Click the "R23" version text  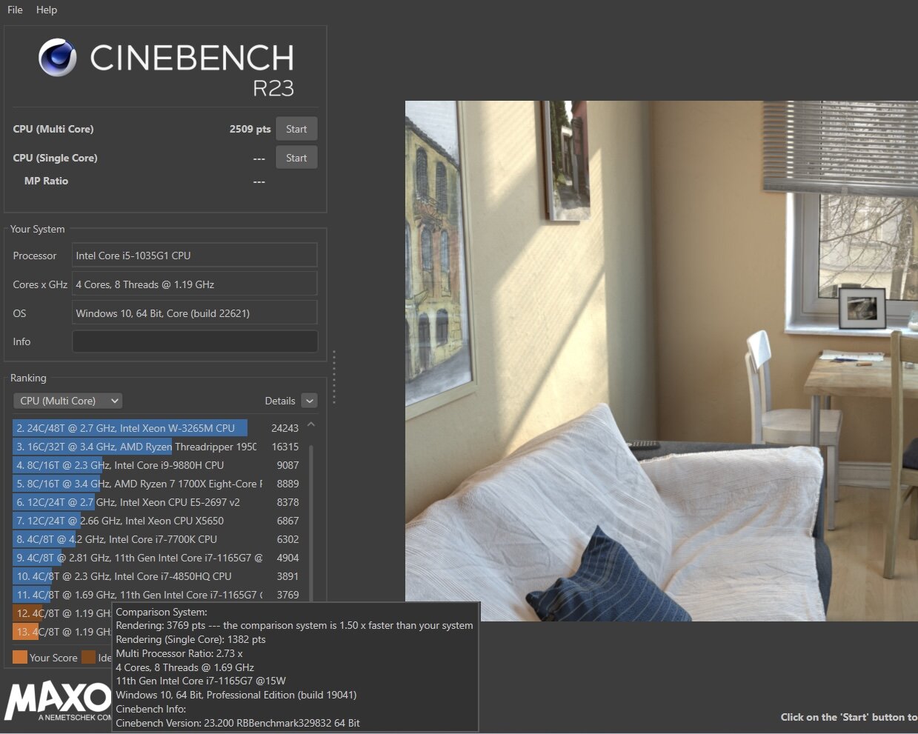tap(273, 89)
